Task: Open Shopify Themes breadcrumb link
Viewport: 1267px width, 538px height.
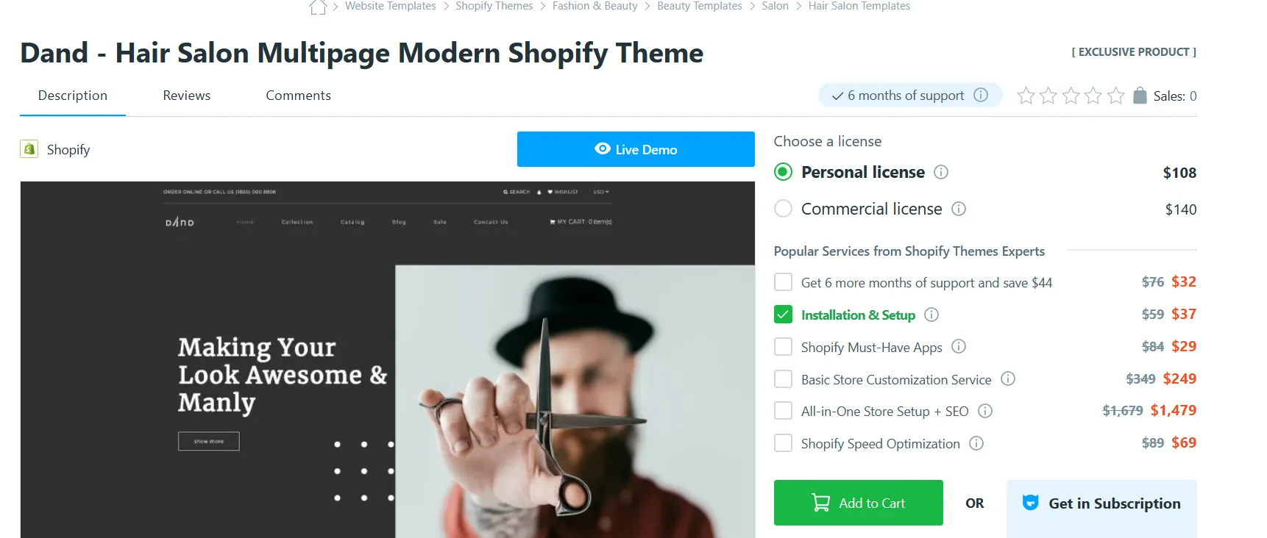Action: (494, 6)
